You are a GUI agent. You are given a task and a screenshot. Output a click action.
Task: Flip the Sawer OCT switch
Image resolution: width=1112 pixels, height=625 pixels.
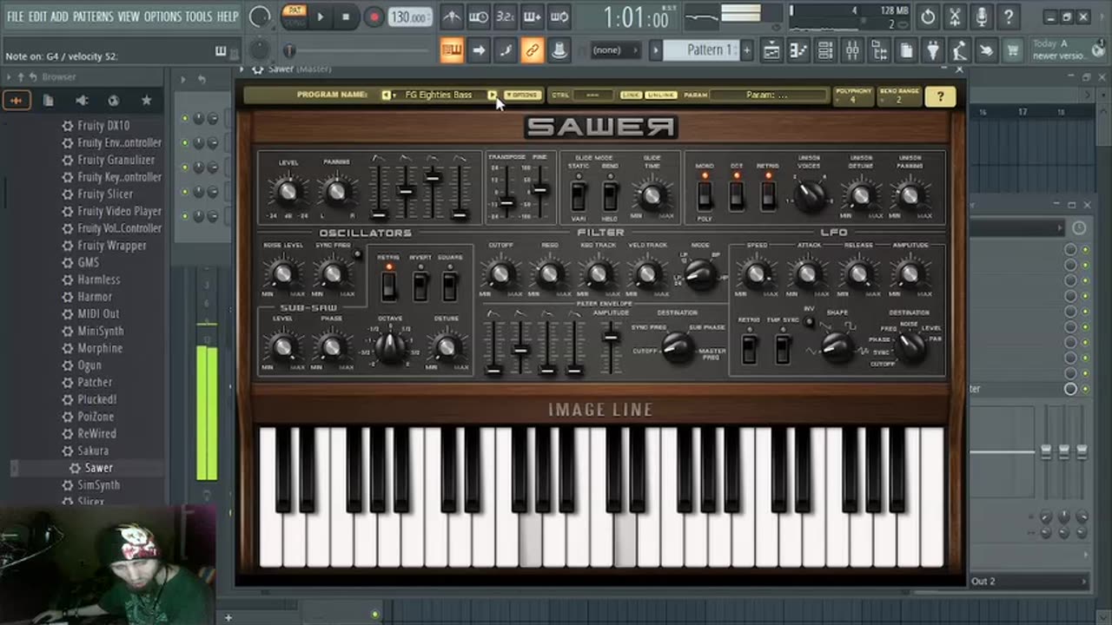[x=737, y=196]
